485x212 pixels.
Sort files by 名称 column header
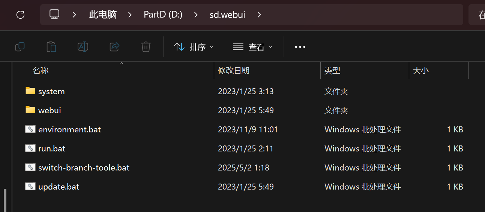(x=41, y=70)
